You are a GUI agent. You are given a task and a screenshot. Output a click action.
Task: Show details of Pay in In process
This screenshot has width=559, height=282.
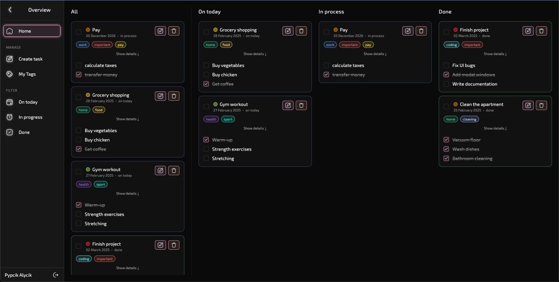pos(375,54)
